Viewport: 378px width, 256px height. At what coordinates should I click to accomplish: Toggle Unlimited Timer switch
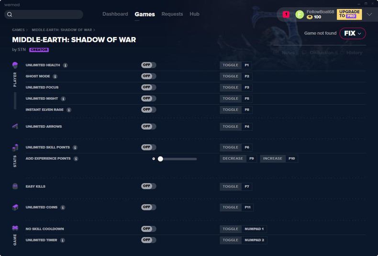[148, 240]
